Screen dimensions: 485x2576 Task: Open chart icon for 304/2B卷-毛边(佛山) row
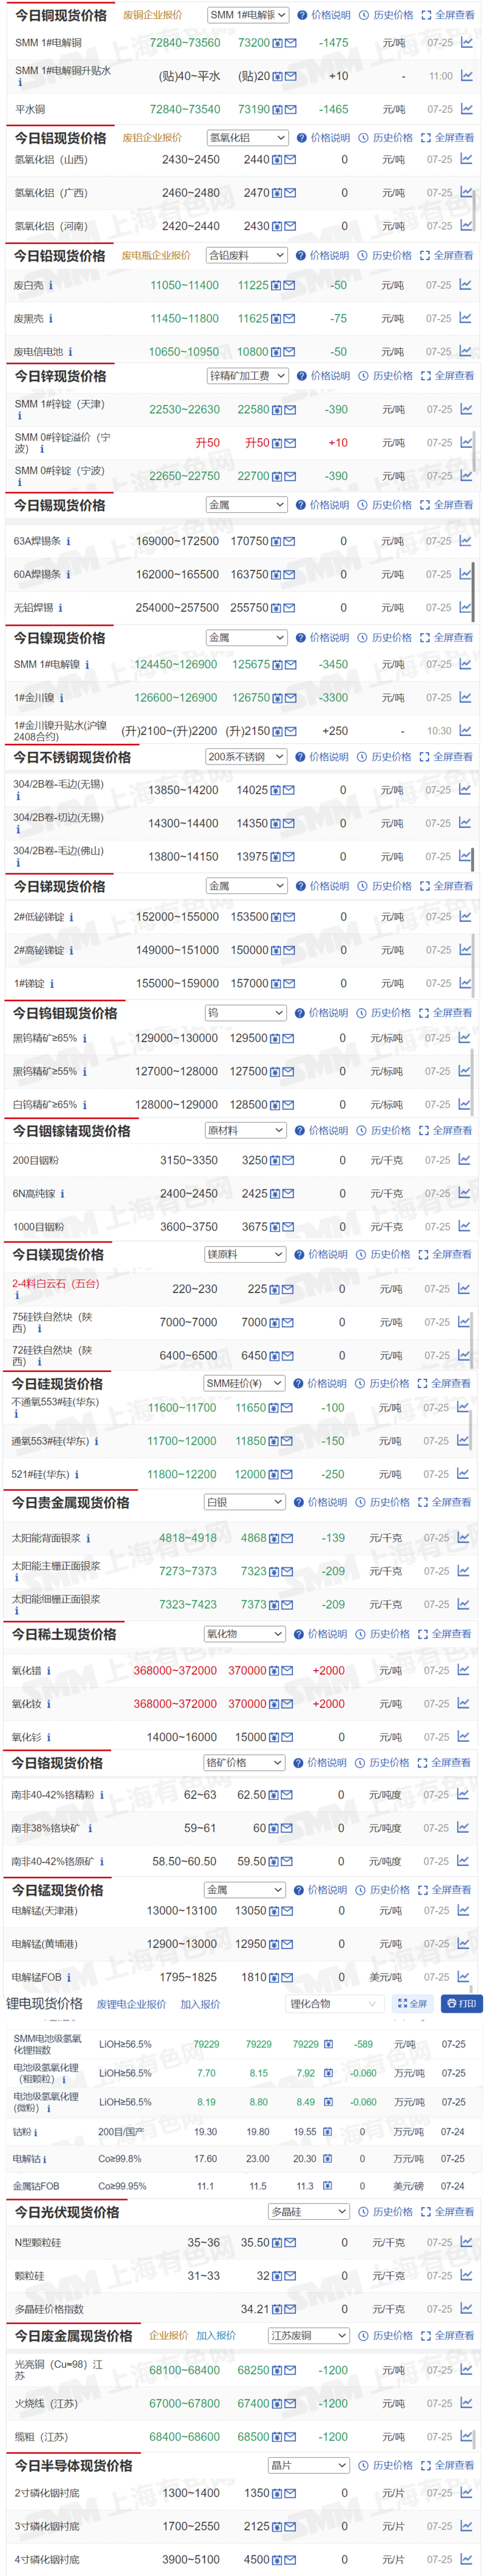[465, 857]
